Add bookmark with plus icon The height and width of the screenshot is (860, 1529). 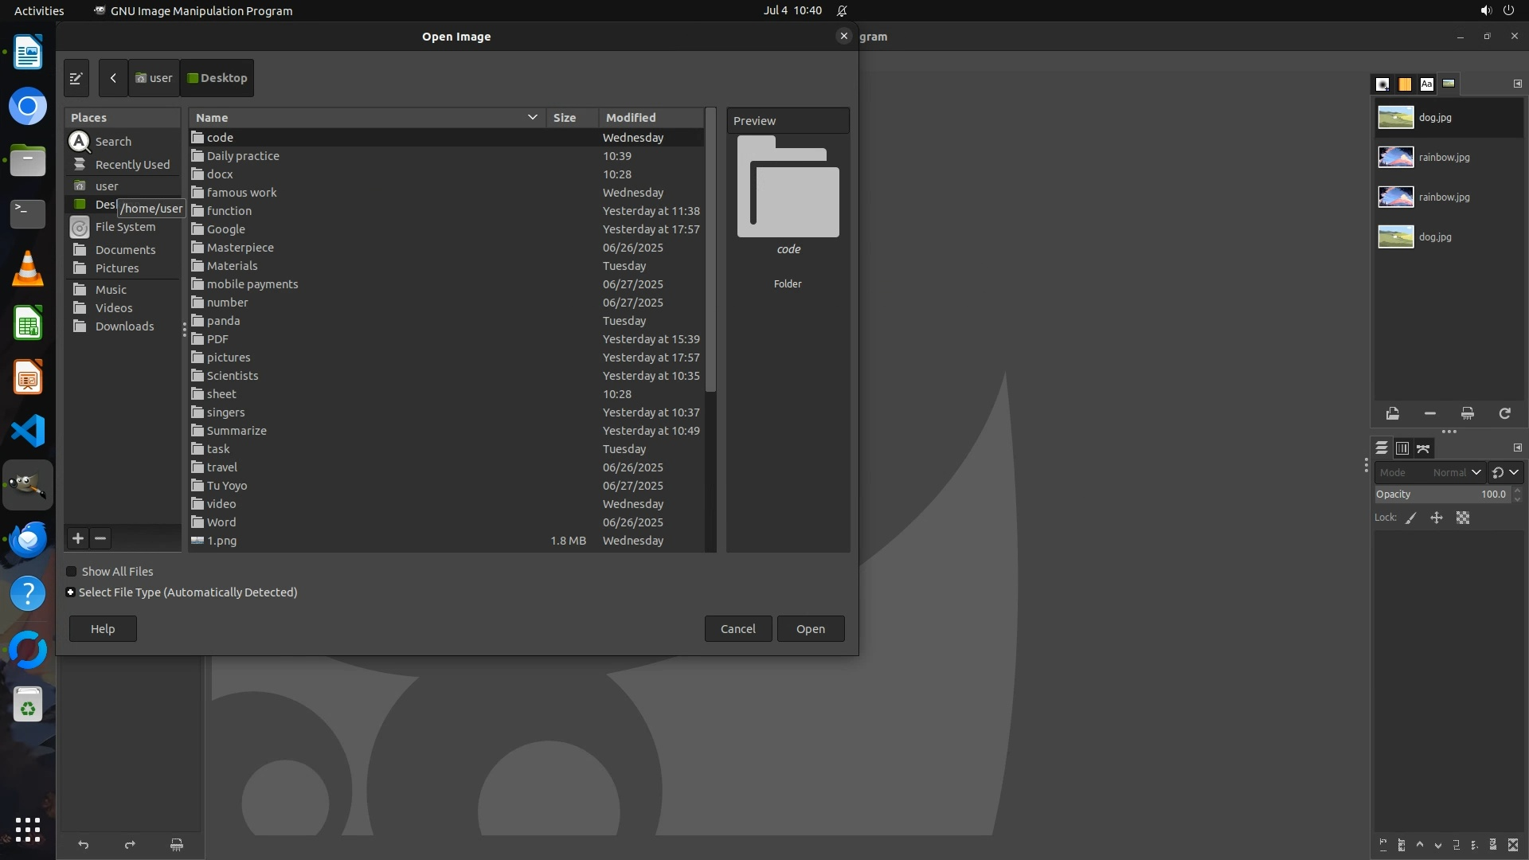click(x=78, y=539)
